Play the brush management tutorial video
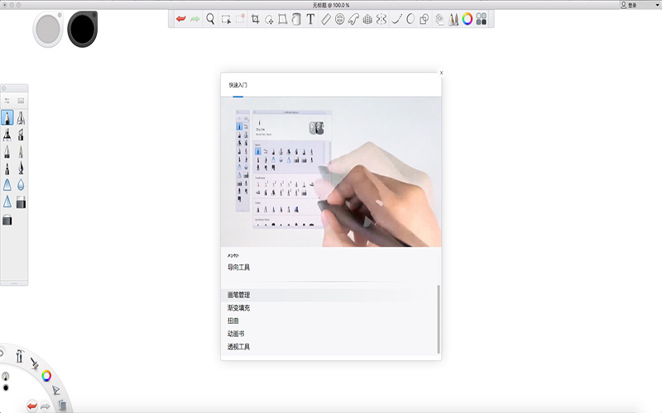The image size is (662, 413). pyautogui.click(x=331, y=172)
